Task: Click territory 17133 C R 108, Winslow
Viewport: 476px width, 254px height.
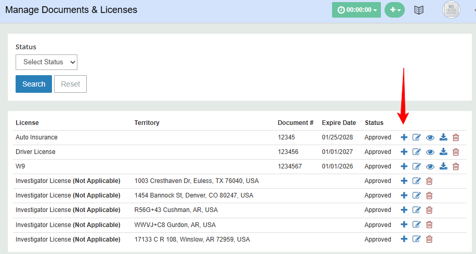Action: pyautogui.click(x=192, y=239)
